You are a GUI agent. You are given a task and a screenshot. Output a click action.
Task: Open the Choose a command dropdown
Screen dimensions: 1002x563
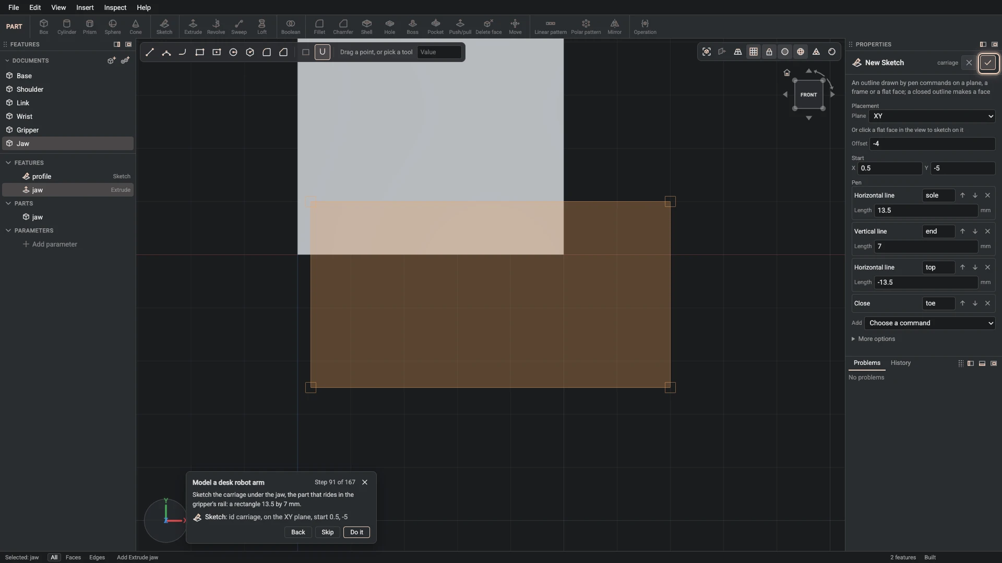pyautogui.click(x=930, y=323)
